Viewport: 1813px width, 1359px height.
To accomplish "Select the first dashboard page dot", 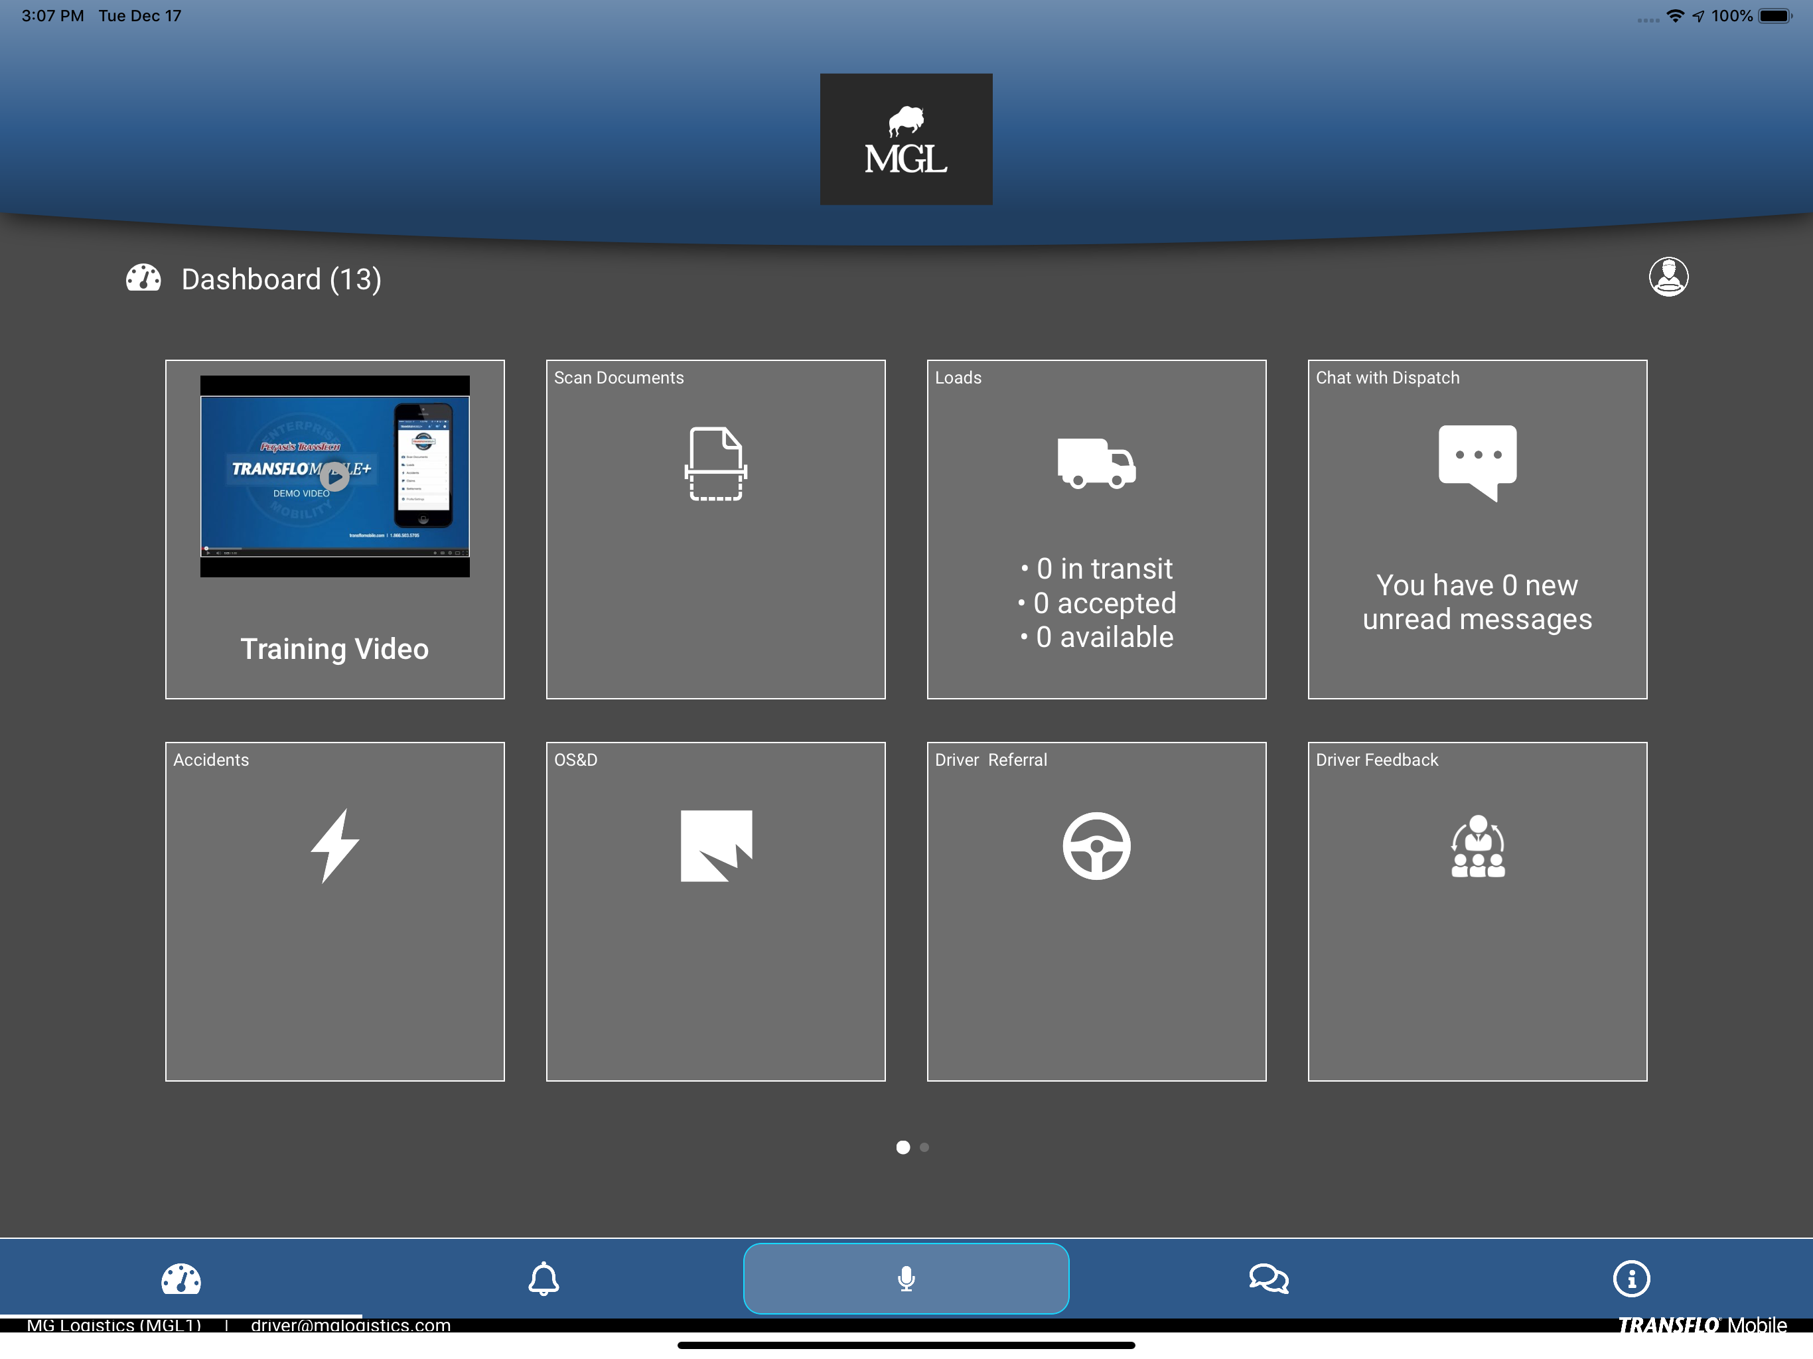I will coord(903,1147).
